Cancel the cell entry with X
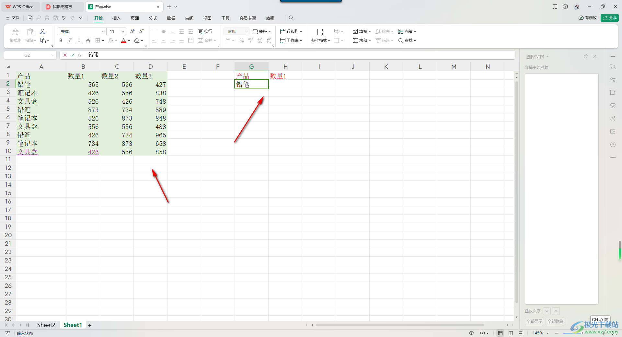622x337 pixels. tap(65, 55)
